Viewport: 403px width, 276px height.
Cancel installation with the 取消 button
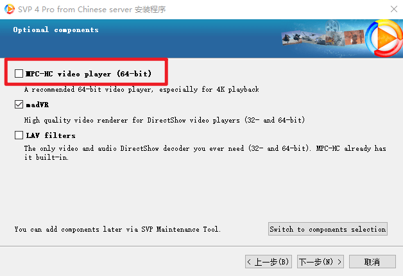pos(372,262)
